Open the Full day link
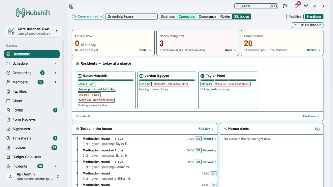The width and height of the screenshot is (333, 187). (x=206, y=129)
